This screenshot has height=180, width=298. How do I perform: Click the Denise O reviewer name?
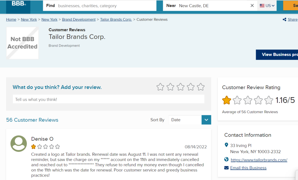click(42, 139)
